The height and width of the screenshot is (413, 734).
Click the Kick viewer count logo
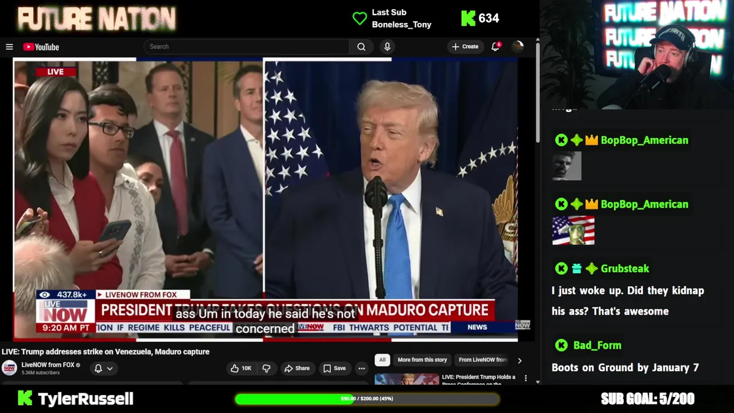pyautogui.click(x=468, y=18)
